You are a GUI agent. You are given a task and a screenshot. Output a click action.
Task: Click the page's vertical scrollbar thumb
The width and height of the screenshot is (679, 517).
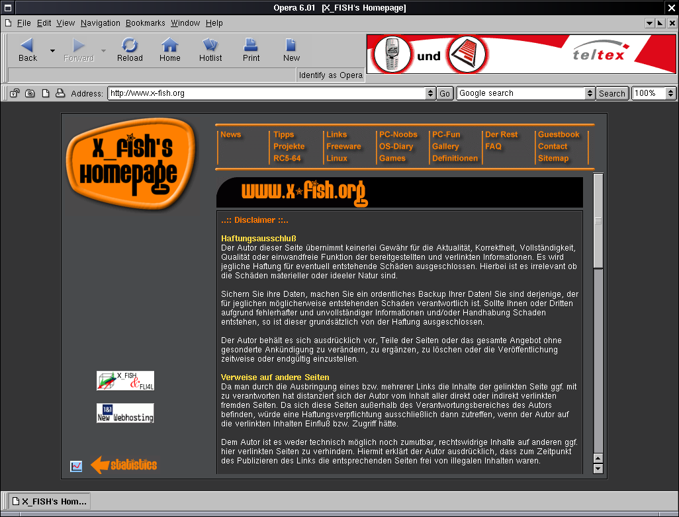[598, 220]
